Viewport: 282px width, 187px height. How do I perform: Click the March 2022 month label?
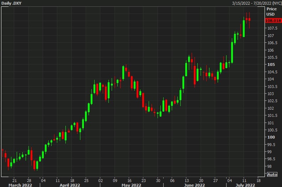click(20, 185)
